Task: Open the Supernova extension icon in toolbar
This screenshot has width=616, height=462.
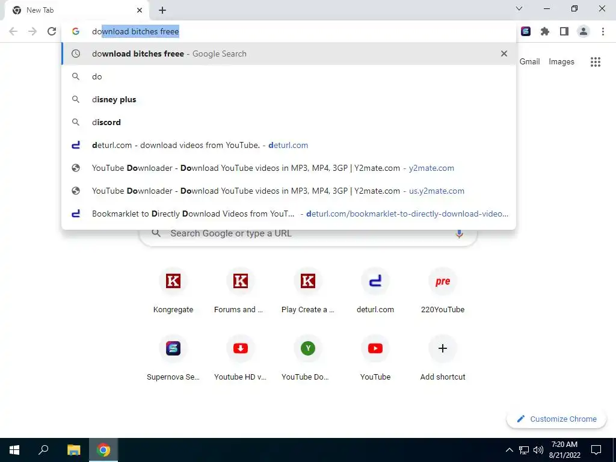Action: (526, 31)
